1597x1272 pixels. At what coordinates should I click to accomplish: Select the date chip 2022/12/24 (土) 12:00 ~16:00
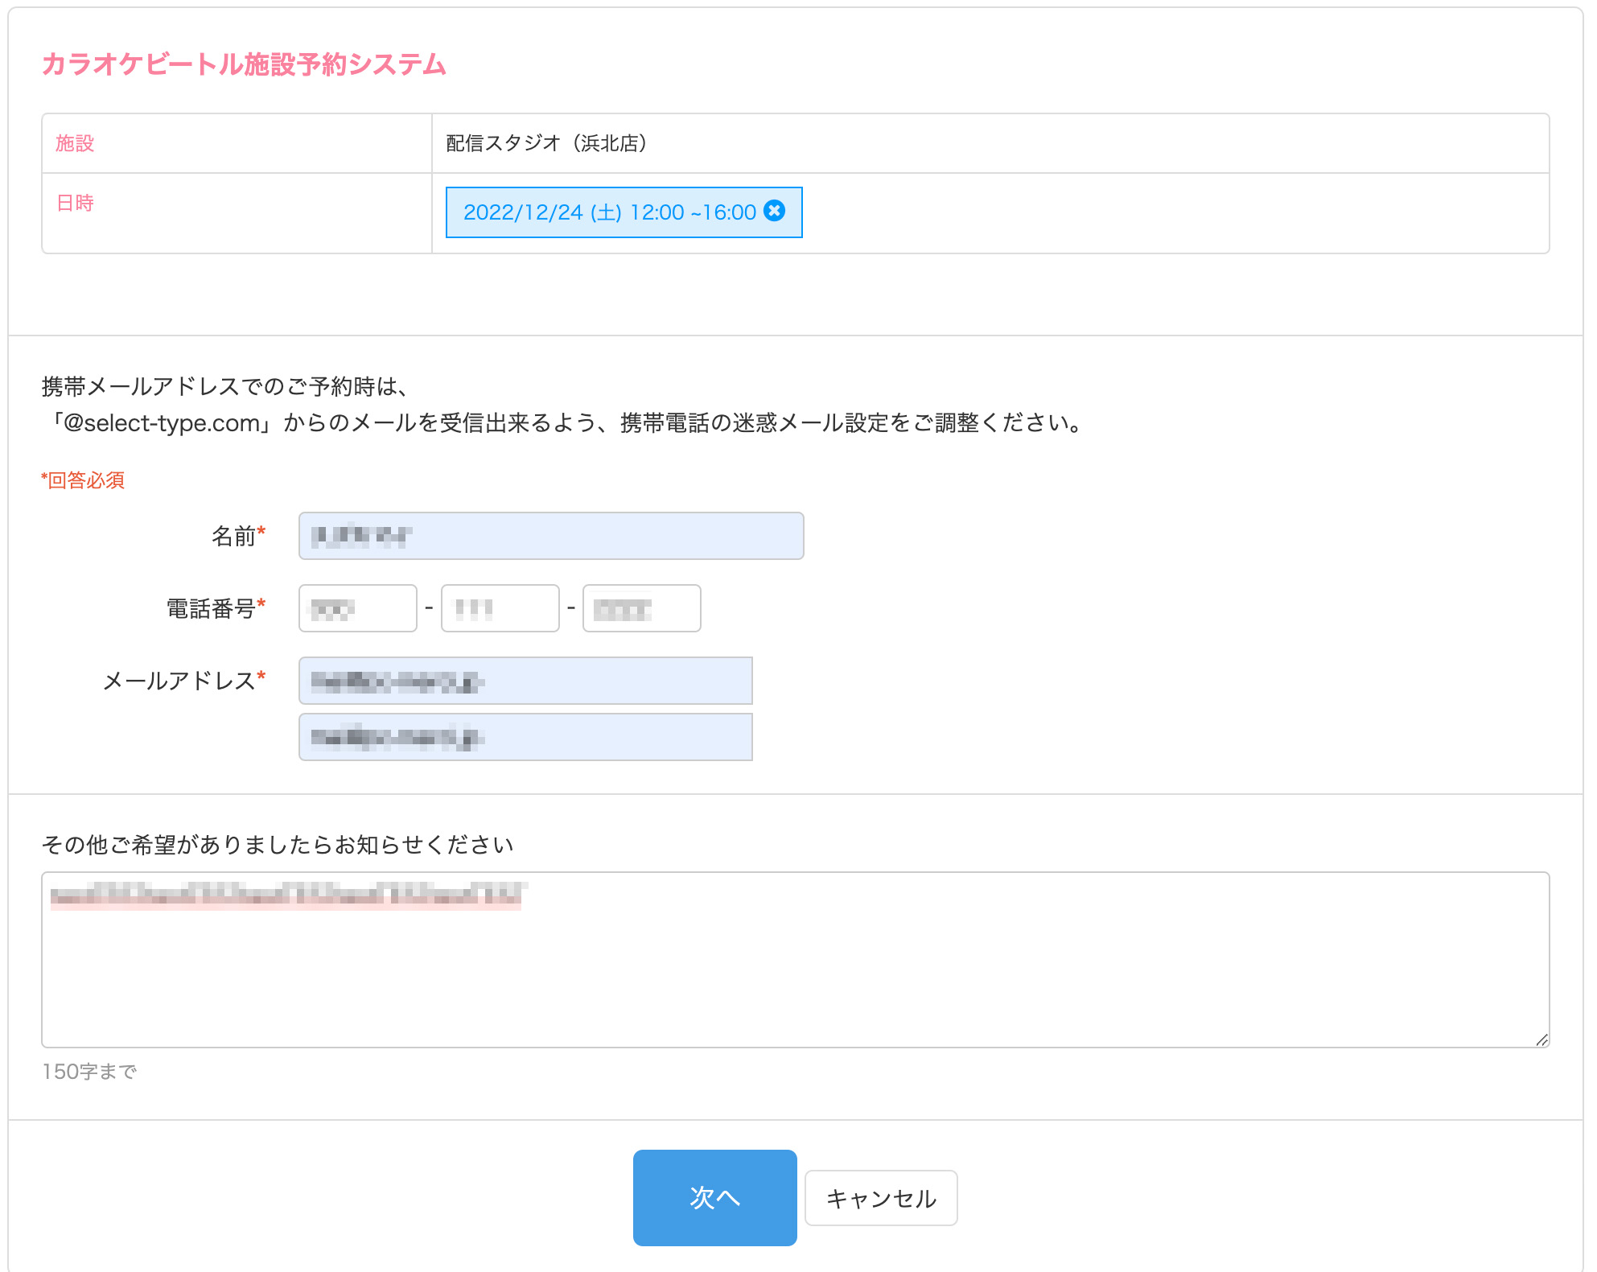(624, 212)
